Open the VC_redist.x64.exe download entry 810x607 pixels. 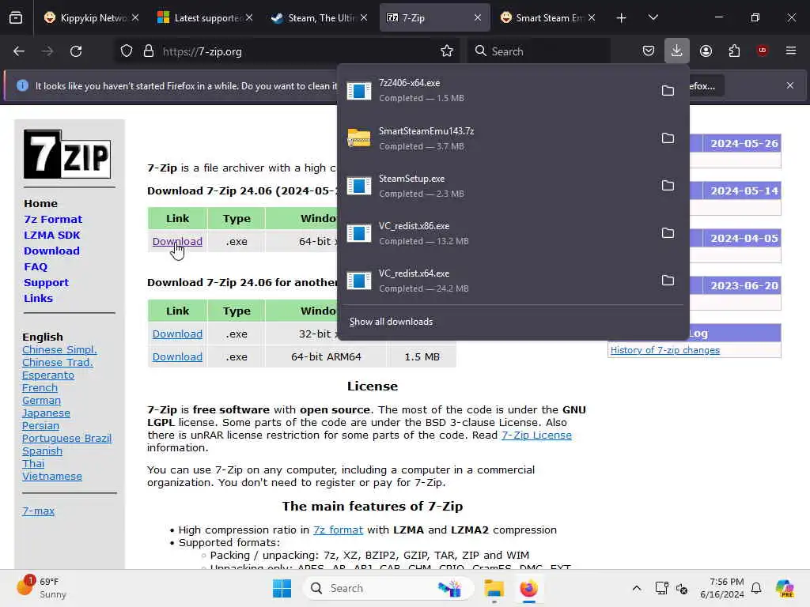[496, 281]
